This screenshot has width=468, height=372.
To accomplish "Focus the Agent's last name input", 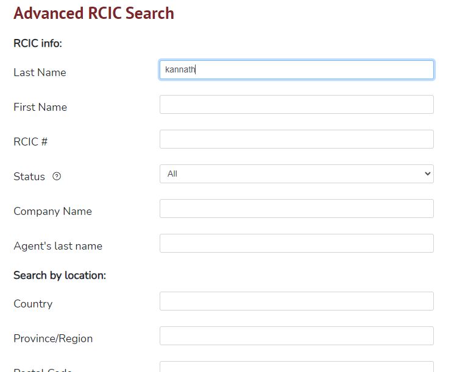I will coord(296,244).
